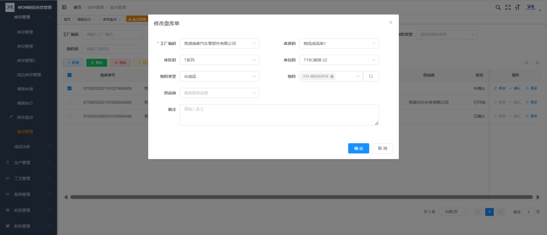Open the 物料类型 dropdown showing 半成品
Image resolution: width=547 pixels, height=235 pixels.
point(219,76)
